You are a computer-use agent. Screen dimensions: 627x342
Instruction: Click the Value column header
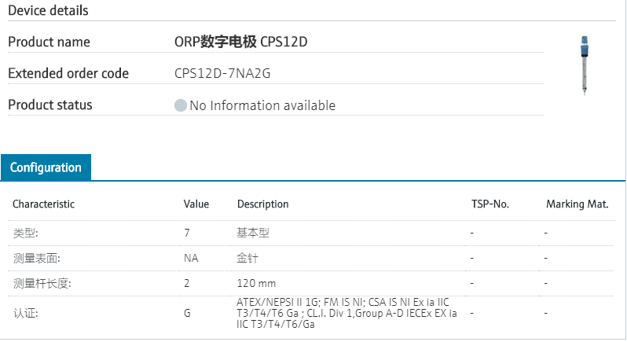[196, 204]
